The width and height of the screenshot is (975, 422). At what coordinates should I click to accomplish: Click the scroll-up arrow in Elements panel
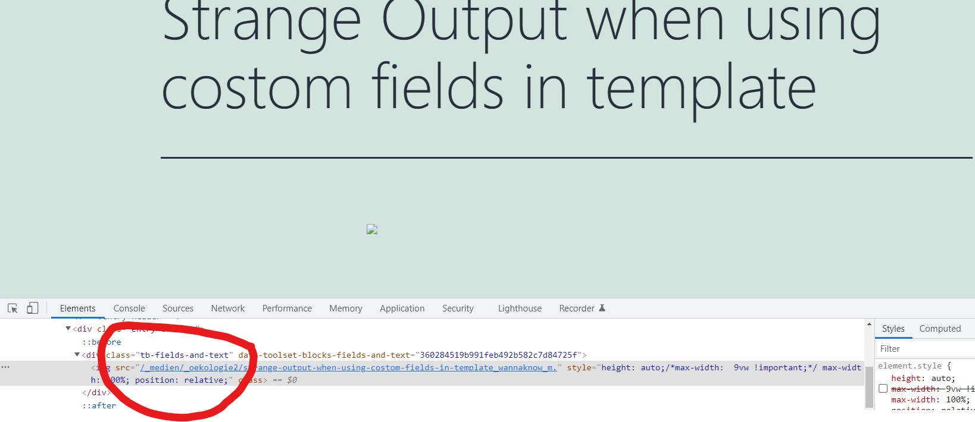(869, 325)
